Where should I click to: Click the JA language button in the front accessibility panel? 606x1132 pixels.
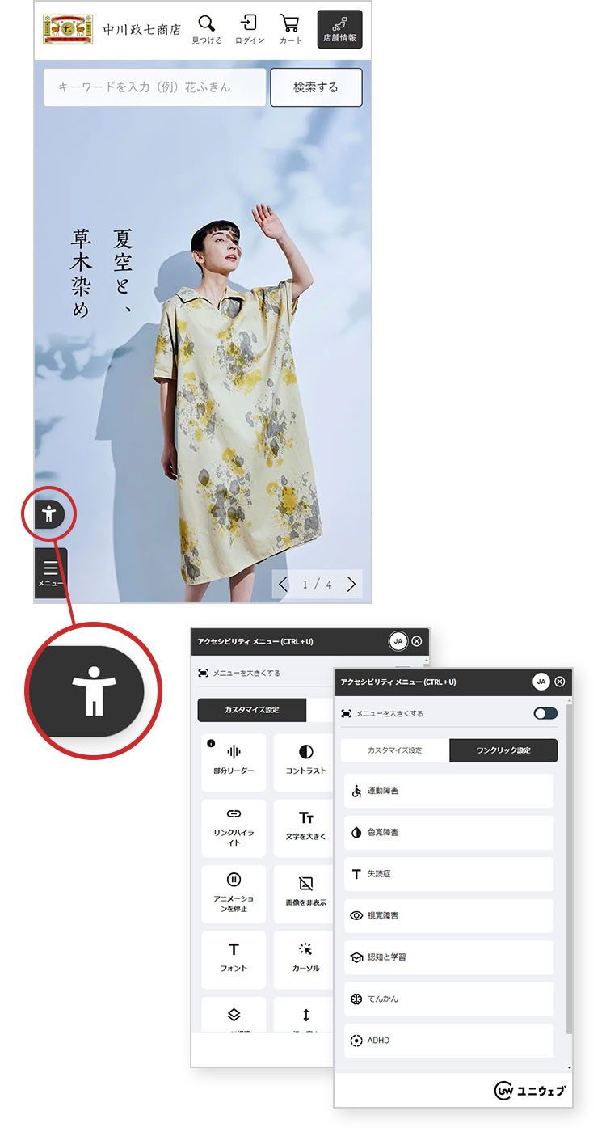541,682
